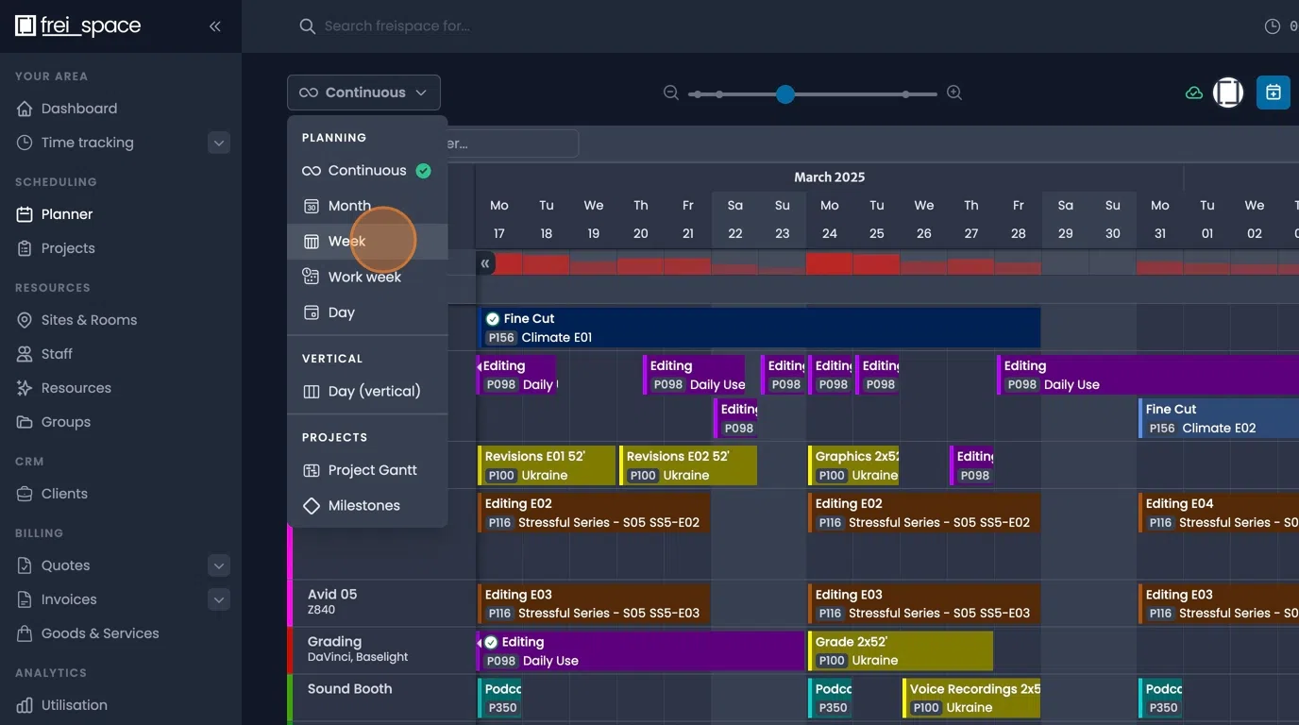Open the new booking calendar icon
The height and width of the screenshot is (725, 1299).
(x=1273, y=92)
